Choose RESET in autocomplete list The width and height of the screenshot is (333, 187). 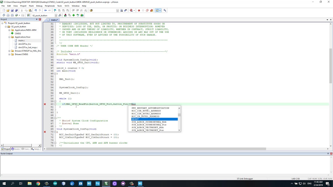155,119
